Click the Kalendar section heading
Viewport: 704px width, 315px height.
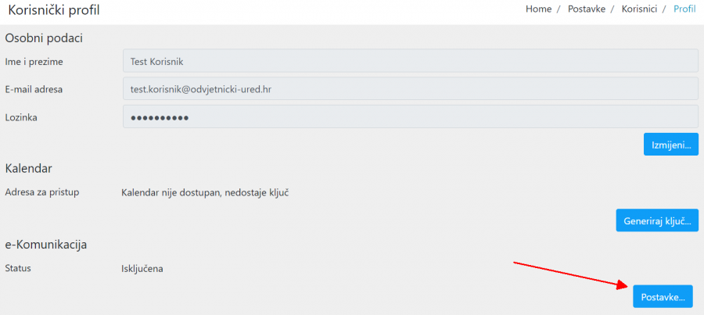pyautogui.click(x=28, y=168)
